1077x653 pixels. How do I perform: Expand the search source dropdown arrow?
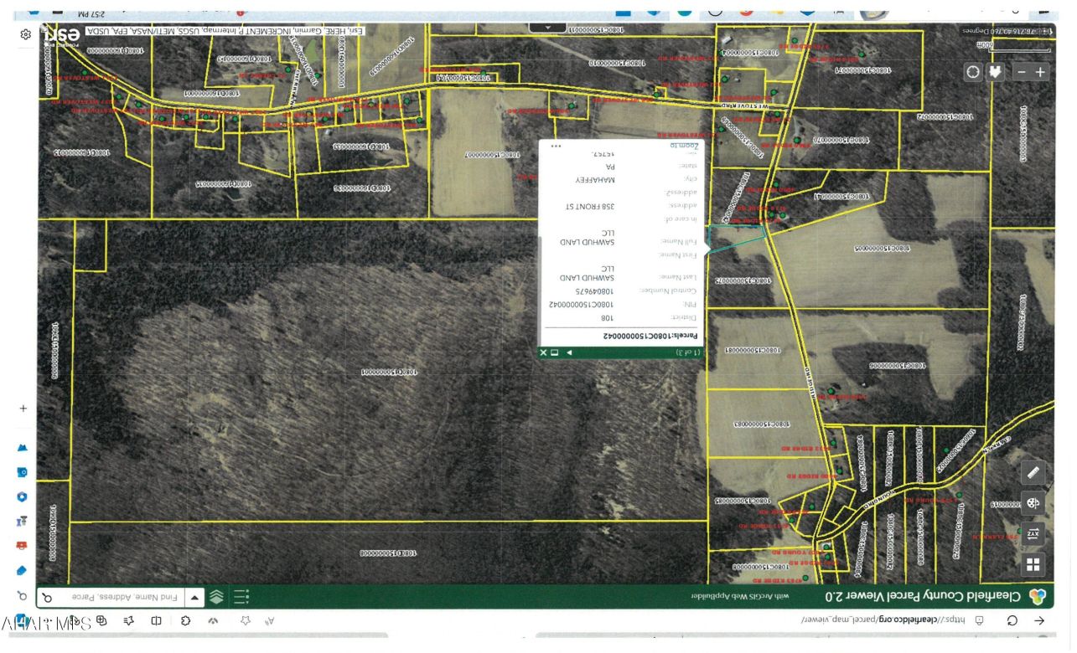tap(194, 598)
